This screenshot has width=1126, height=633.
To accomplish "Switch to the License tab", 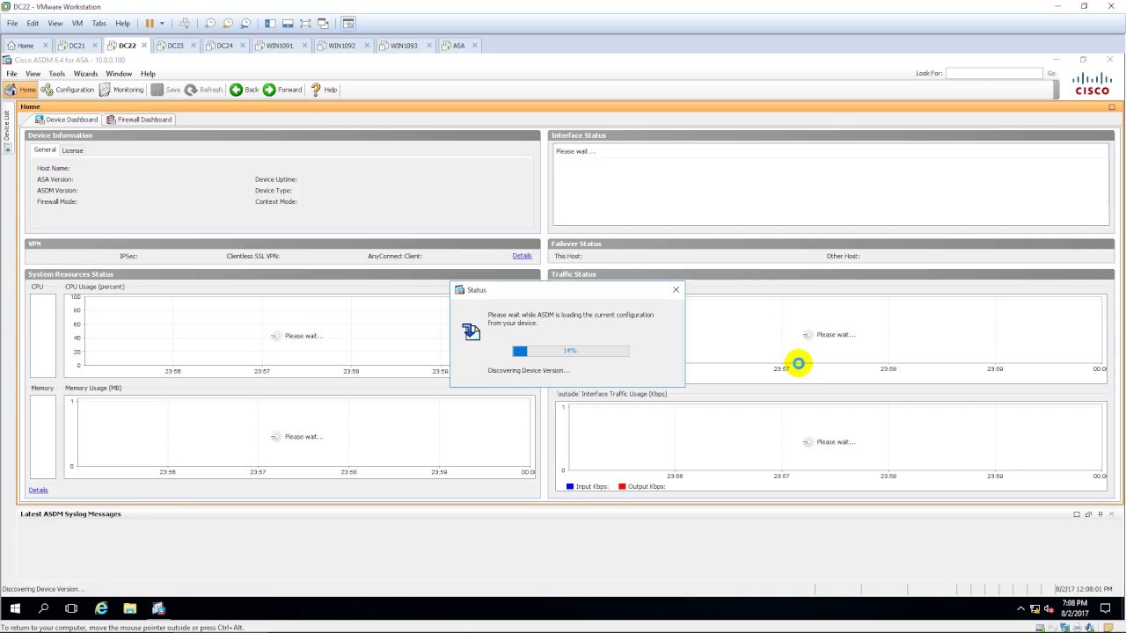I will (72, 150).
